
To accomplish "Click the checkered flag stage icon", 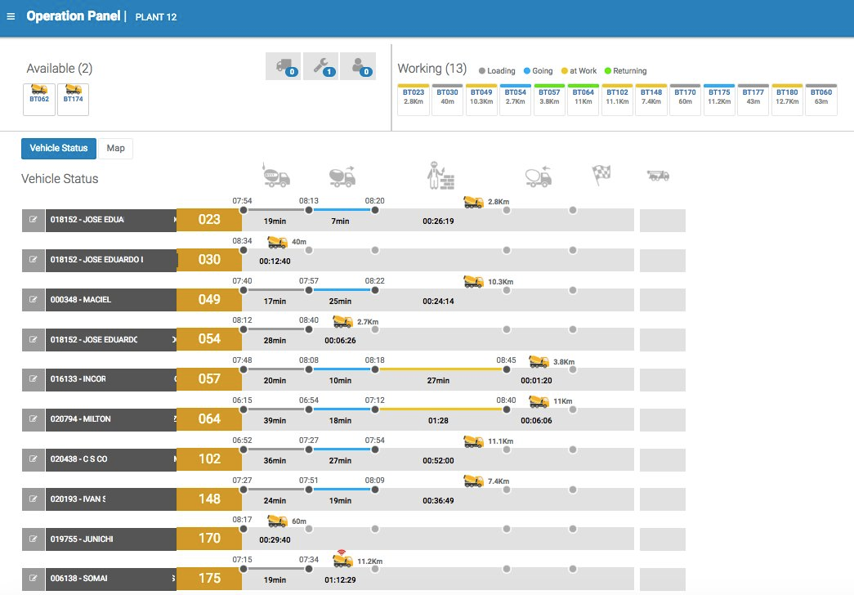I will [x=602, y=175].
